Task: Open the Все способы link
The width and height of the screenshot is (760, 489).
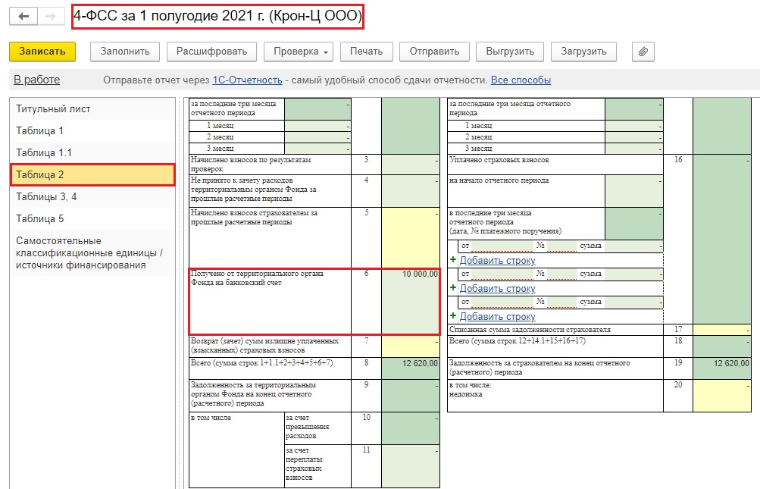Action: click(x=521, y=80)
